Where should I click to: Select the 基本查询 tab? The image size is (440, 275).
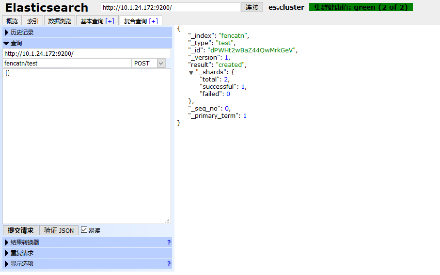click(92, 21)
